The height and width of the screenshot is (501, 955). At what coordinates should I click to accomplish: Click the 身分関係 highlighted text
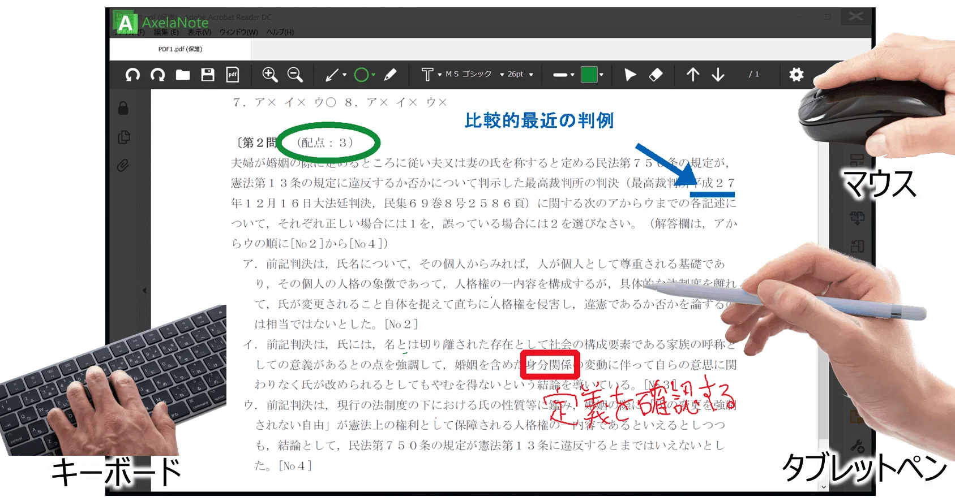[549, 365]
